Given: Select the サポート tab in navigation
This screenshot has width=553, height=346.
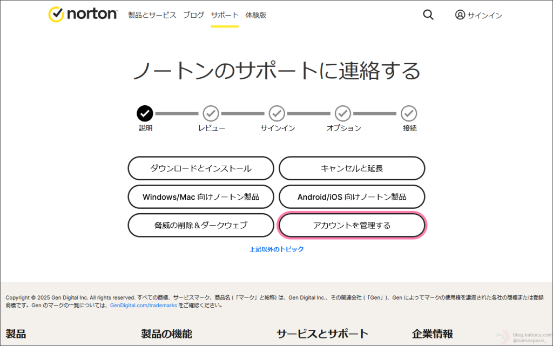Looking at the screenshot, I should pyautogui.click(x=225, y=15).
